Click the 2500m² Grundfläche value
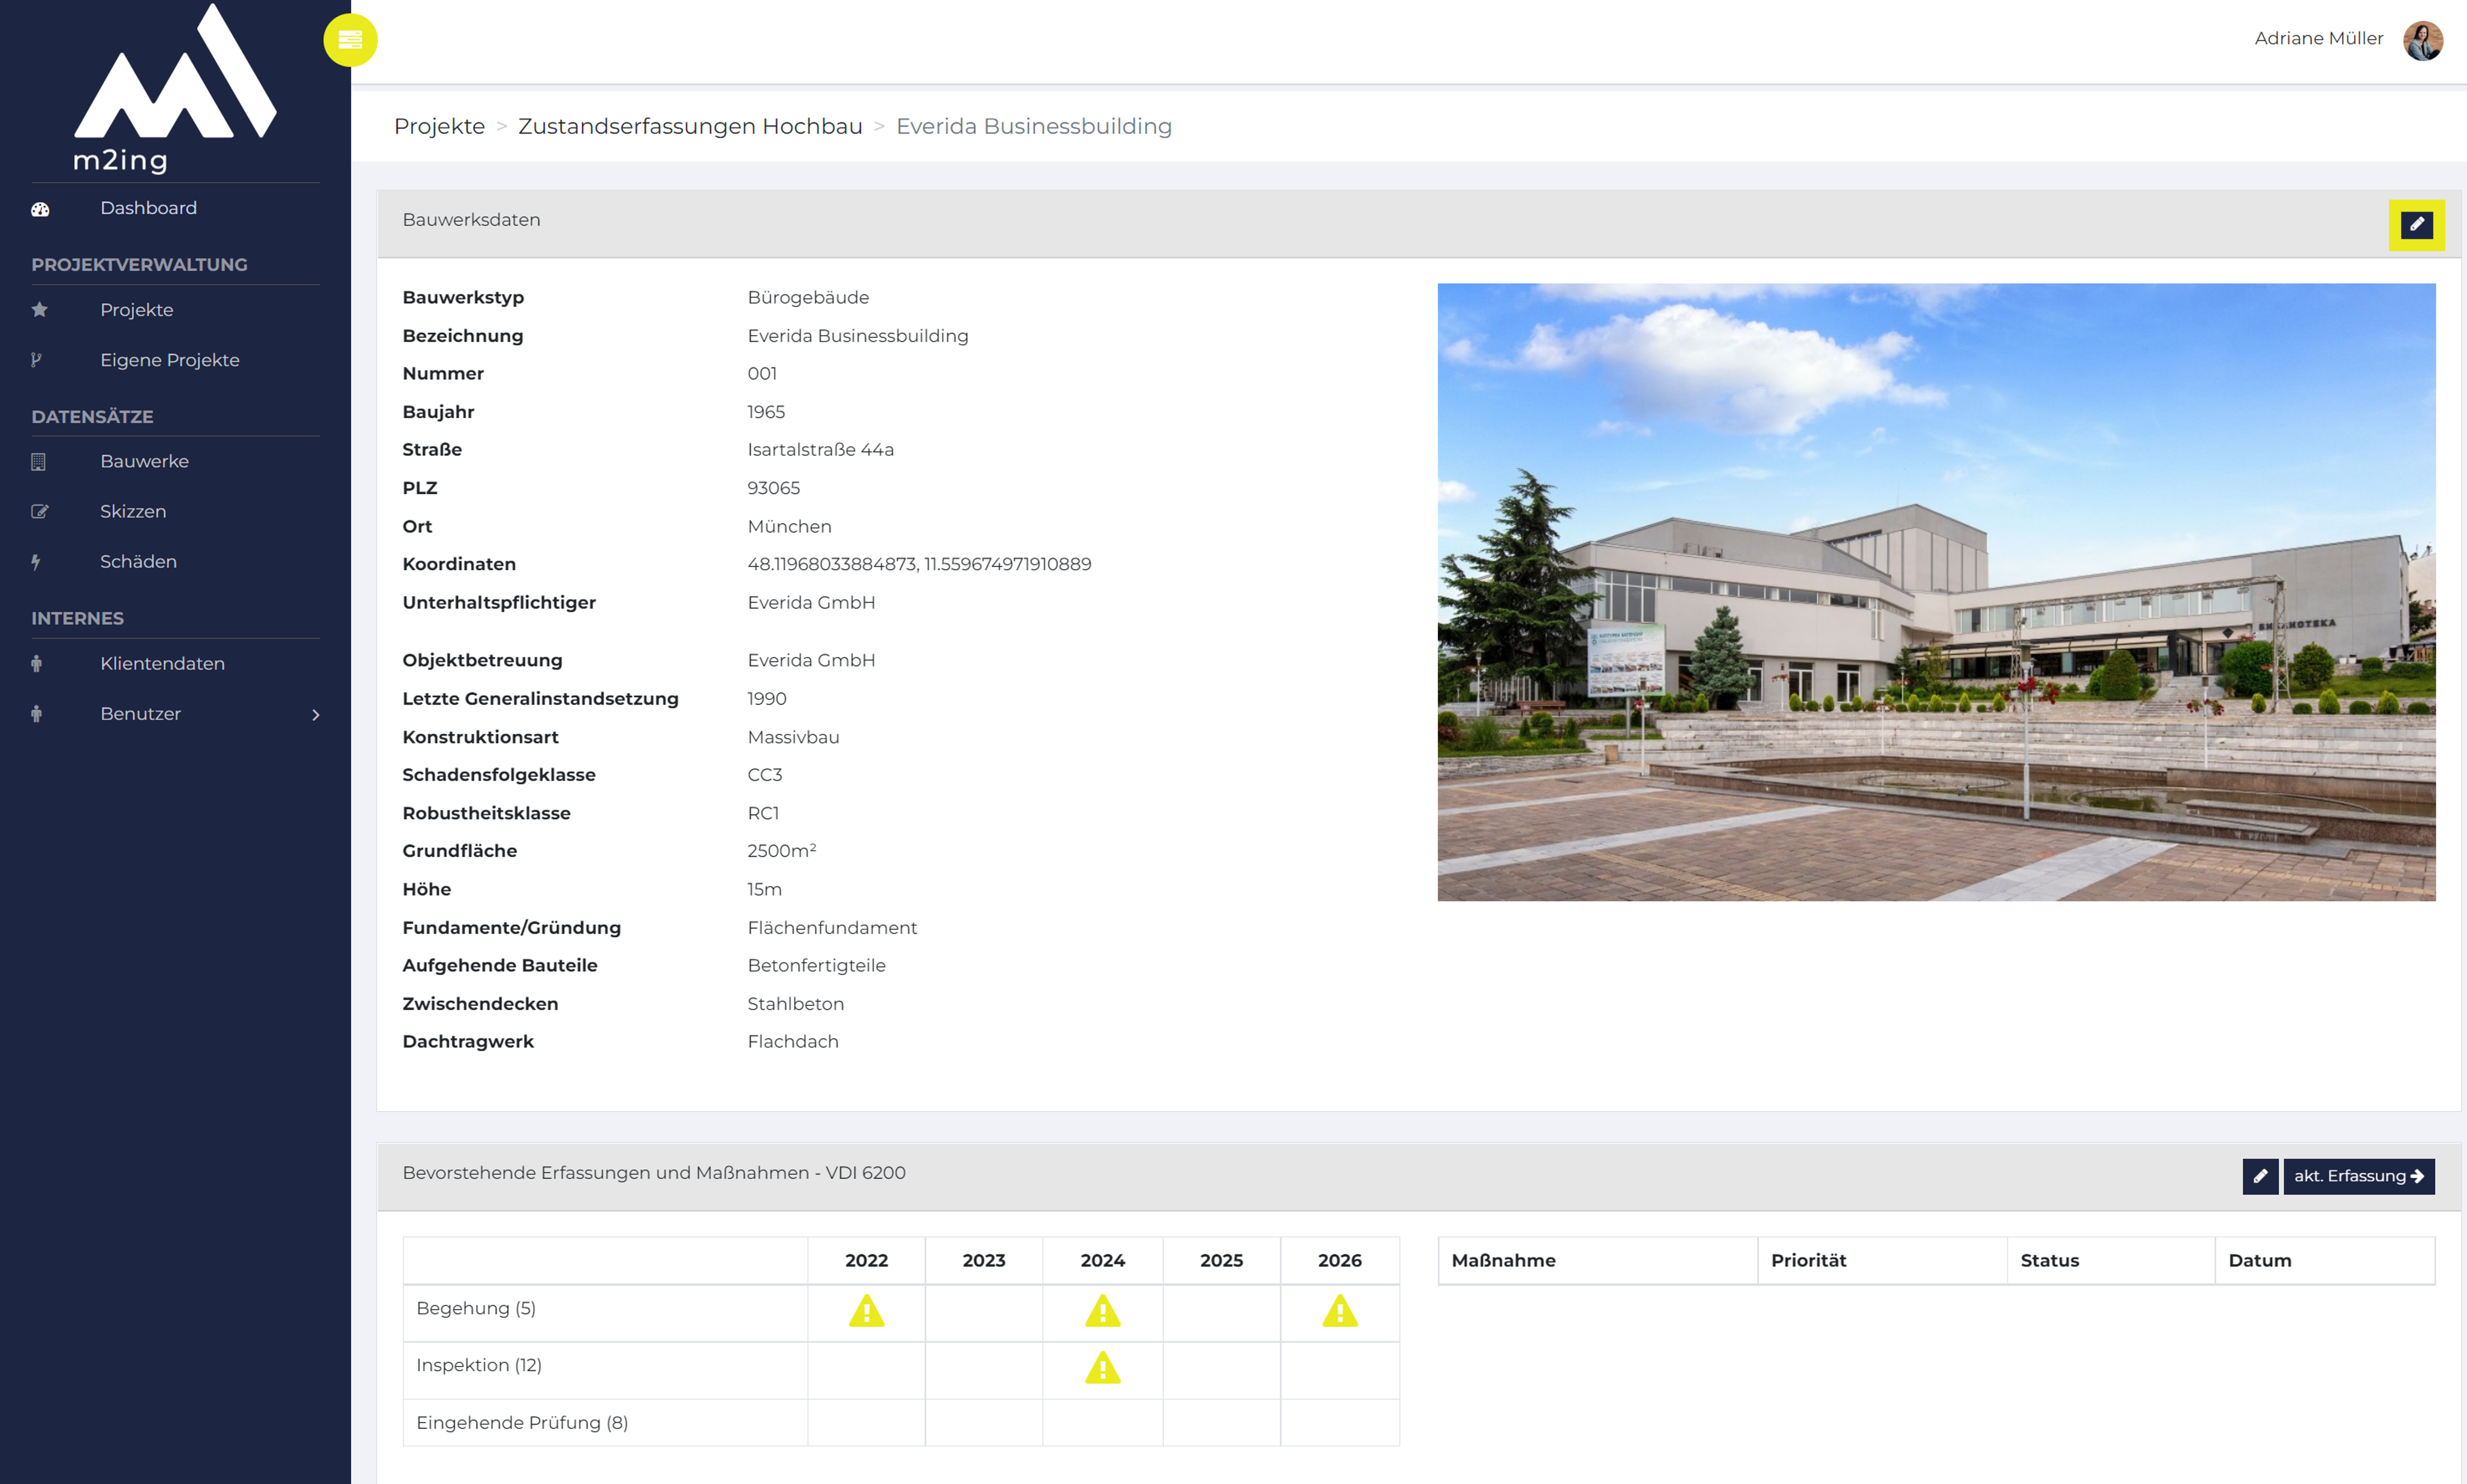Image resolution: width=2467 pixels, height=1484 pixels. point(781,851)
